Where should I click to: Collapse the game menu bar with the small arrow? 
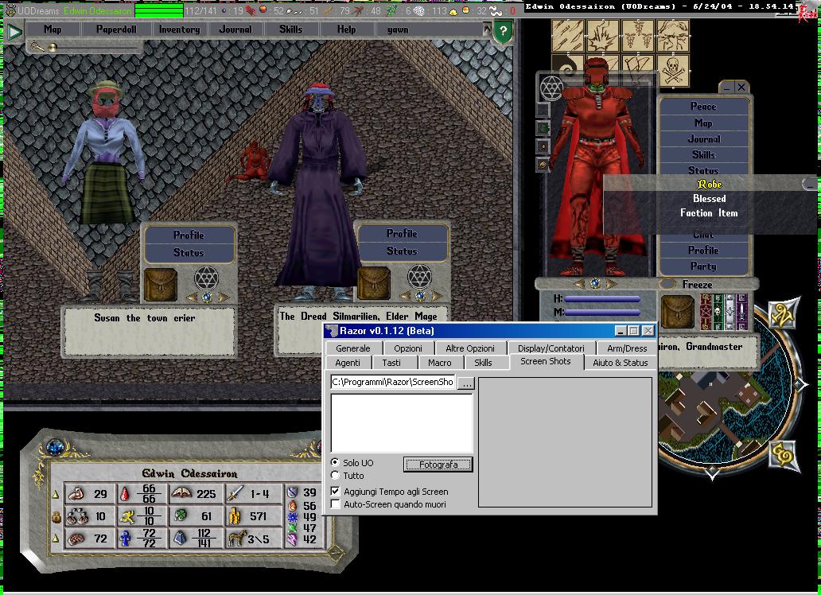[x=486, y=29]
